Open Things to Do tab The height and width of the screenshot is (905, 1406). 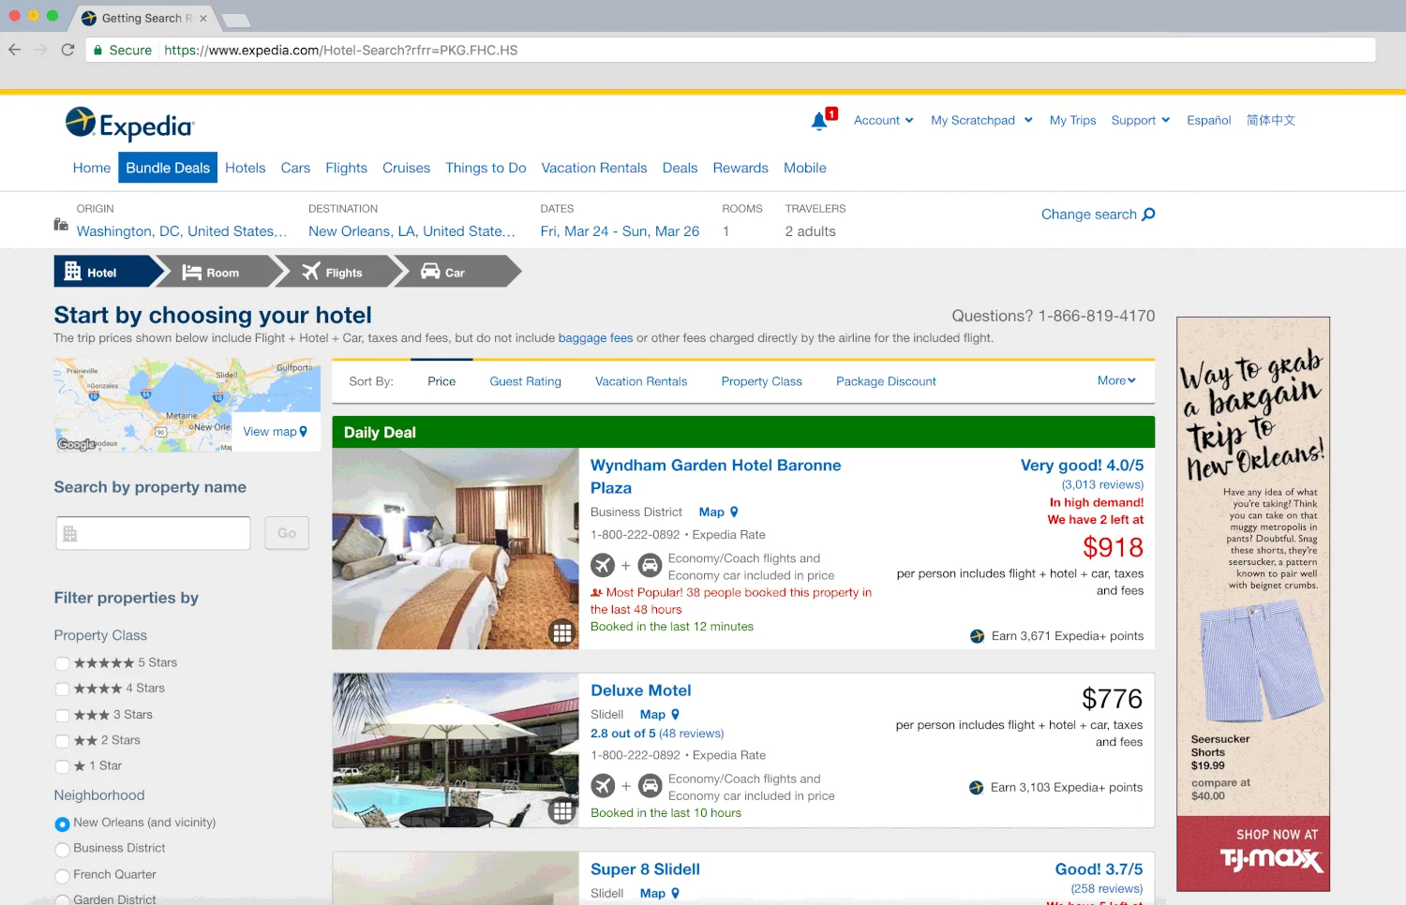pyautogui.click(x=486, y=168)
